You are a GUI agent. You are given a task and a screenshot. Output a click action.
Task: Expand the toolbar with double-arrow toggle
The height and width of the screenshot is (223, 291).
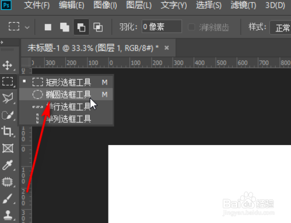pyautogui.click(x=2, y=42)
